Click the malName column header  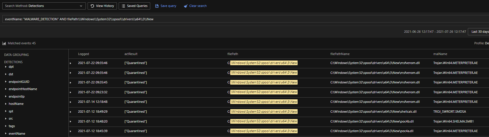click(x=440, y=54)
